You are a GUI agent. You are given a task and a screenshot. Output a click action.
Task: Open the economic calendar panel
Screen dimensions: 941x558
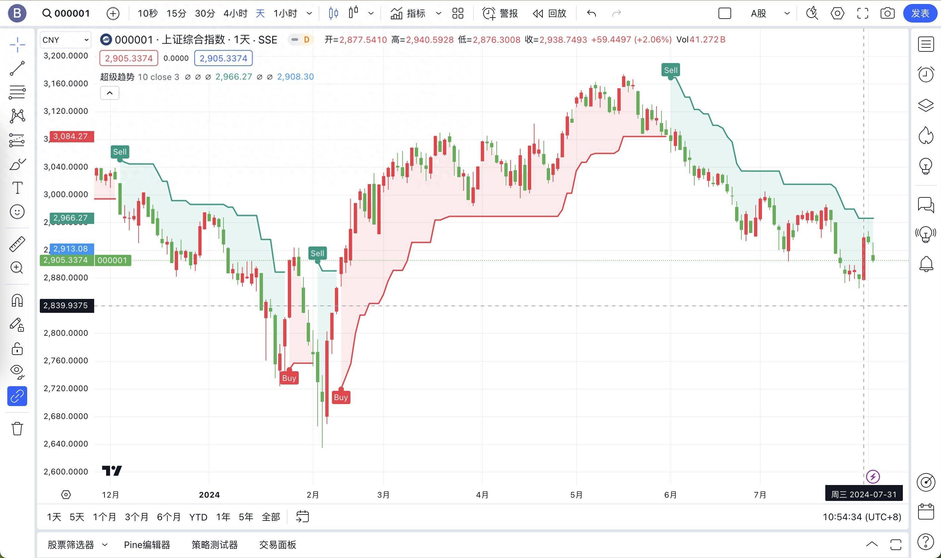pyautogui.click(x=926, y=512)
